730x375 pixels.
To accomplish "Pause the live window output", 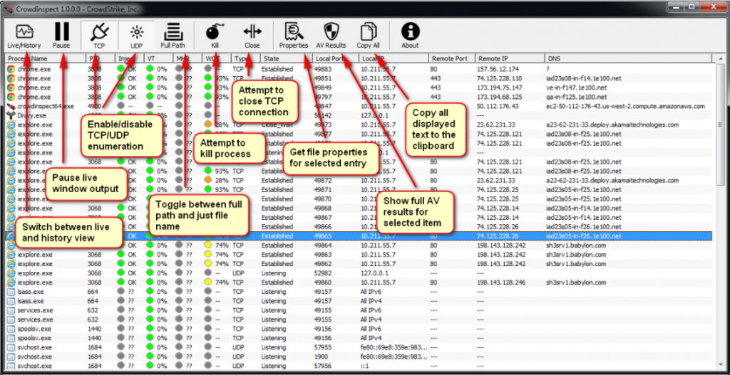I will [61, 36].
